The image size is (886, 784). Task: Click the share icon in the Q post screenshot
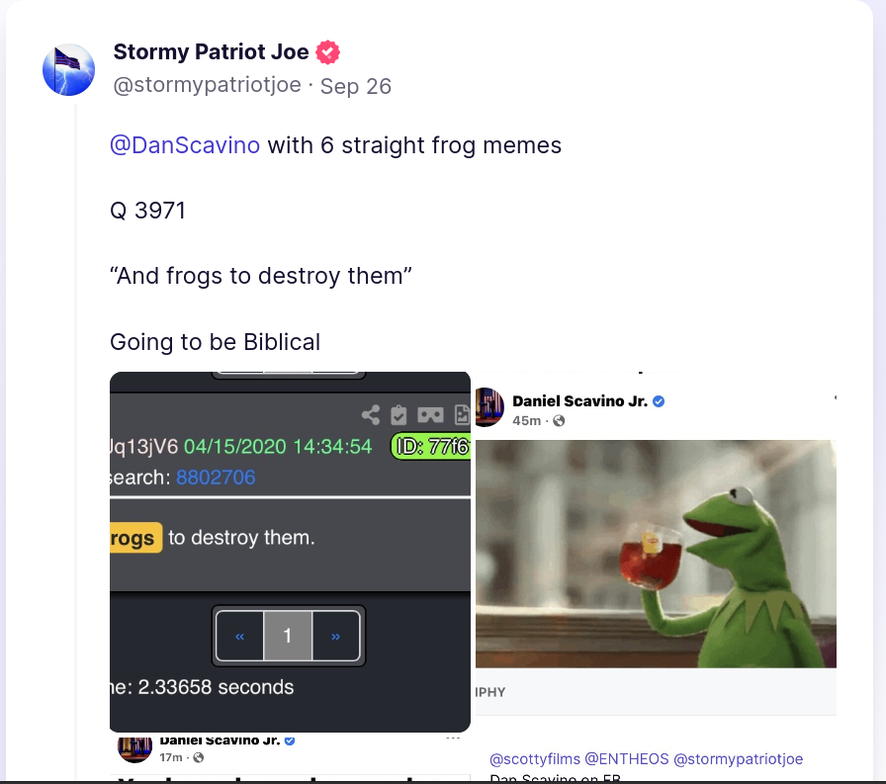tap(370, 416)
